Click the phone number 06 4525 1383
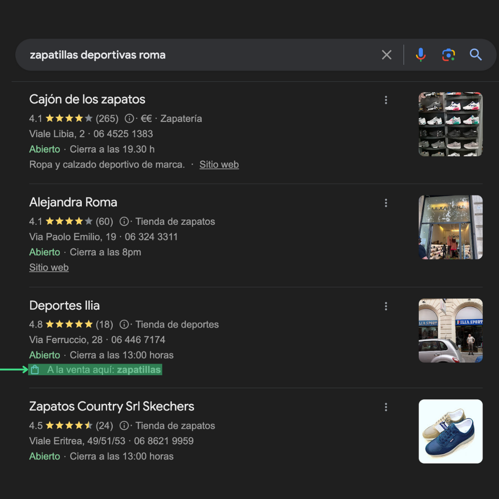The height and width of the screenshot is (499, 499). [x=123, y=134]
